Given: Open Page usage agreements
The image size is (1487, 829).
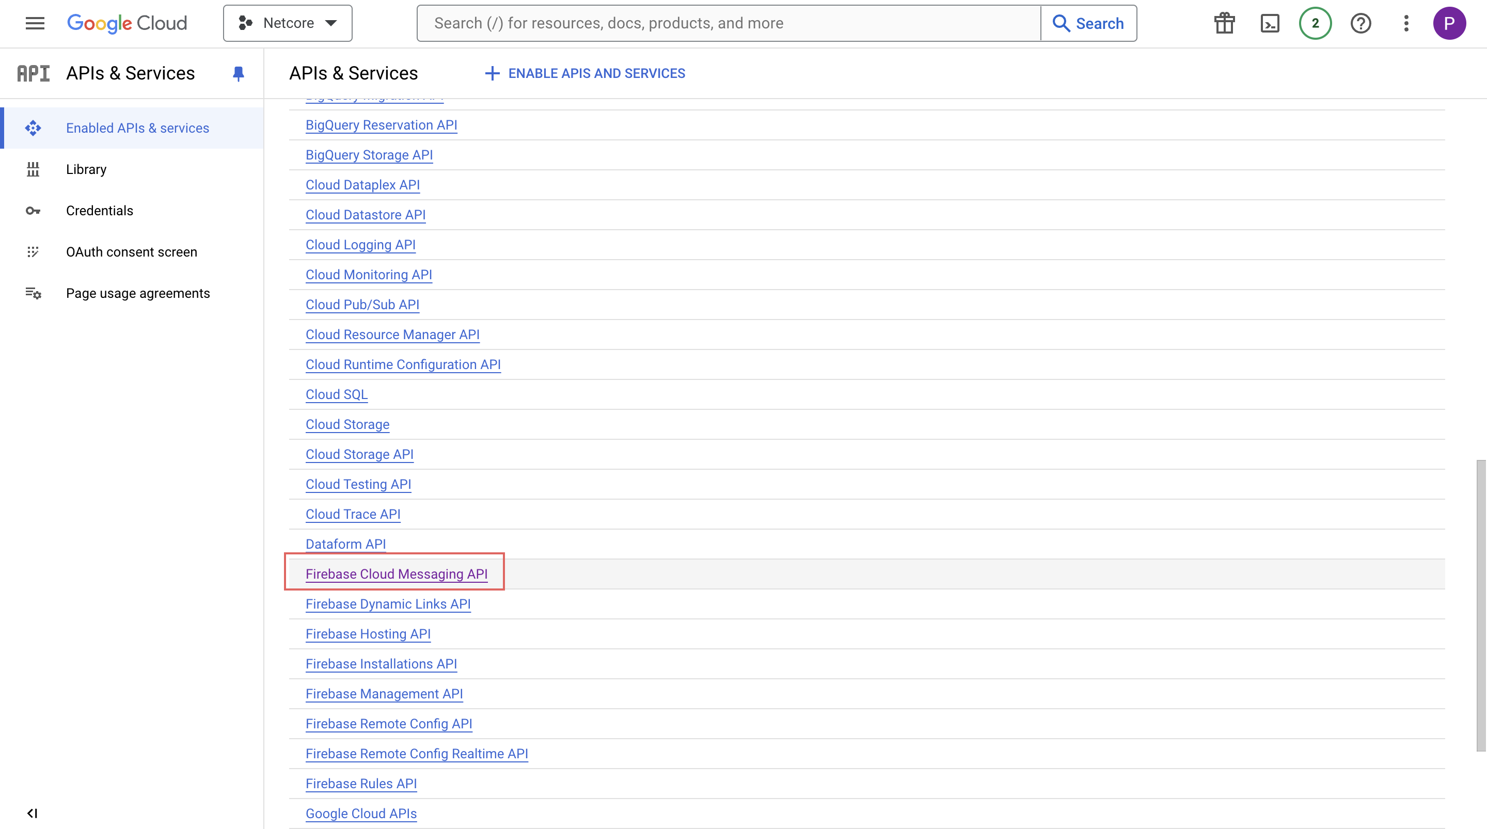Looking at the screenshot, I should tap(133, 293).
